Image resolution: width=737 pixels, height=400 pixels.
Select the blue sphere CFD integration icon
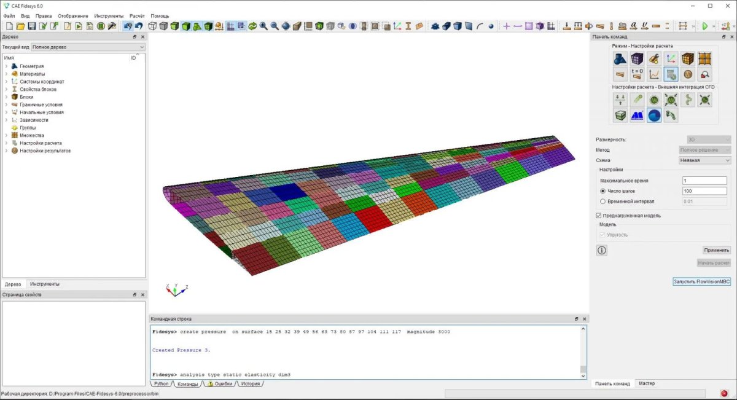tap(654, 115)
